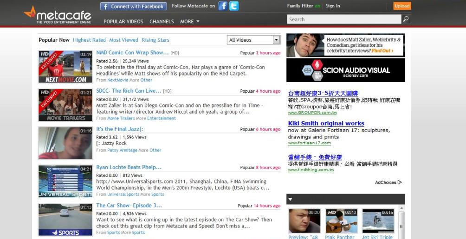Open Metacafe's Facebook page icon
The width and height of the screenshot is (466, 239).
click(223, 6)
